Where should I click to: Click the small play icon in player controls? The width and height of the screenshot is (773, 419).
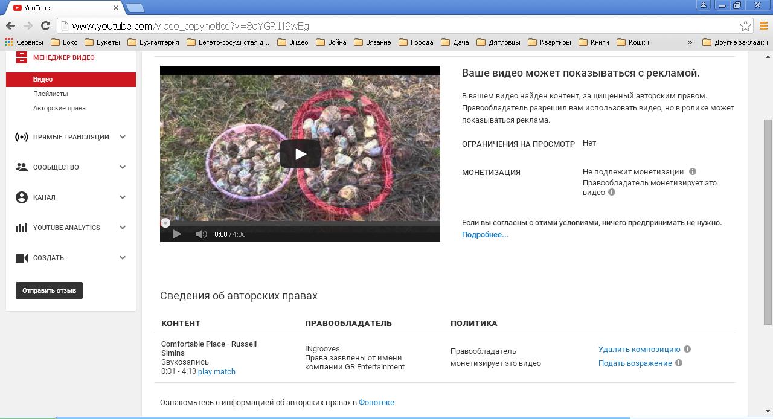click(x=177, y=234)
